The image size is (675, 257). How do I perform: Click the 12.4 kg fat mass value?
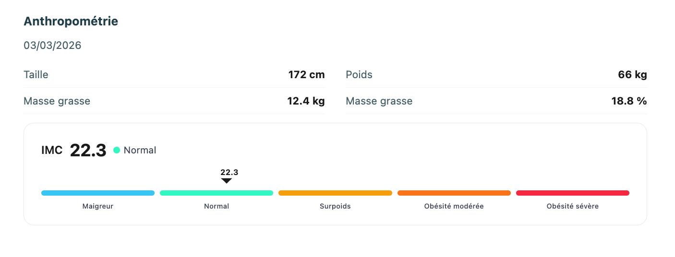[x=306, y=101]
